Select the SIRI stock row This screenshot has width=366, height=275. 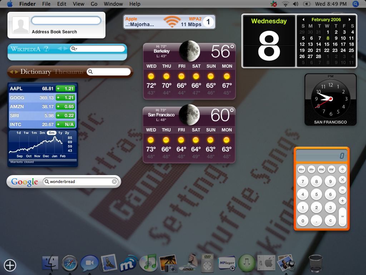click(43, 115)
